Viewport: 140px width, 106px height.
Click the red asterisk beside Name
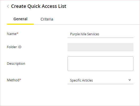click(x=17, y=33)
